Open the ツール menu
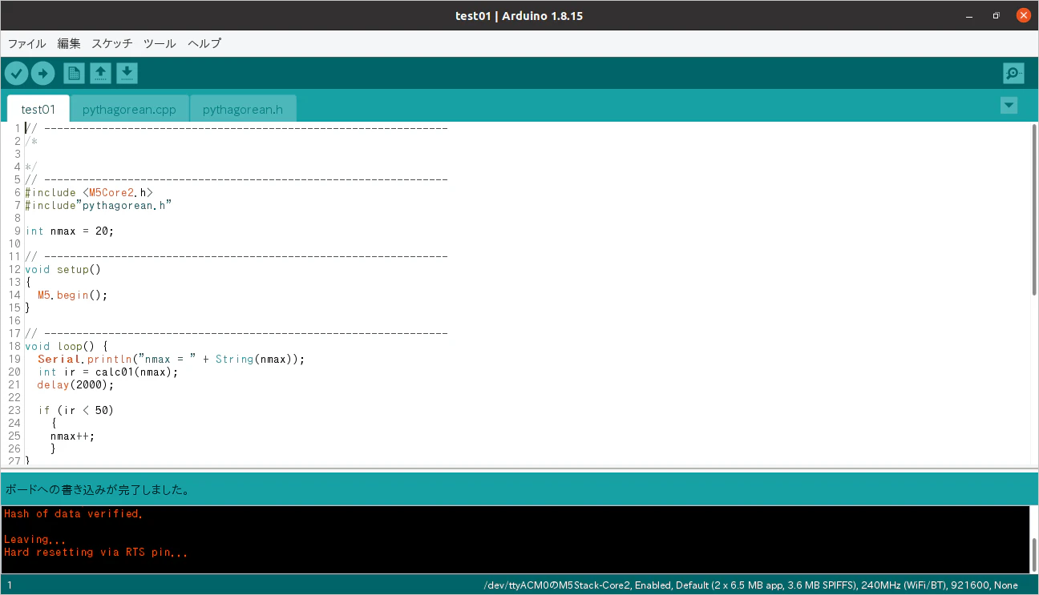This screenshot has height=595, width=1039. [160, 43]
